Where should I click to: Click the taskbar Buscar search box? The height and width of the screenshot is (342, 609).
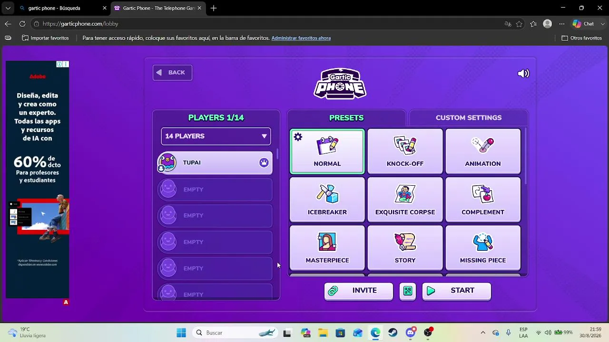click(x=236, y=332)
